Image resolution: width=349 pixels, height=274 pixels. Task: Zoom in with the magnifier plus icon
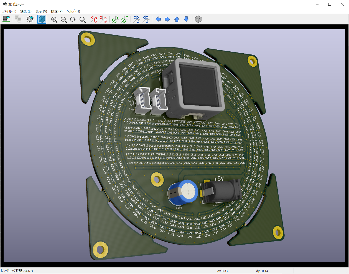coord(54,19)
